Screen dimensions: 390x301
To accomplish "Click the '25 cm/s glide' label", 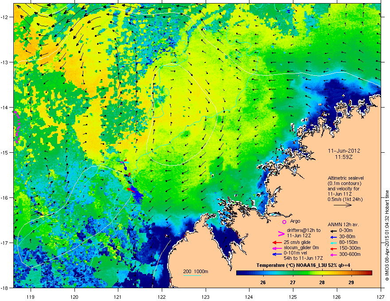I will pyautogui.click(x=297, y=242).
